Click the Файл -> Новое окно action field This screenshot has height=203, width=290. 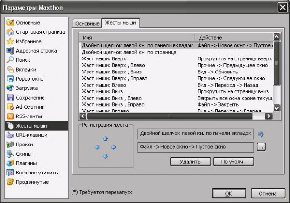(x=195, y=147)
